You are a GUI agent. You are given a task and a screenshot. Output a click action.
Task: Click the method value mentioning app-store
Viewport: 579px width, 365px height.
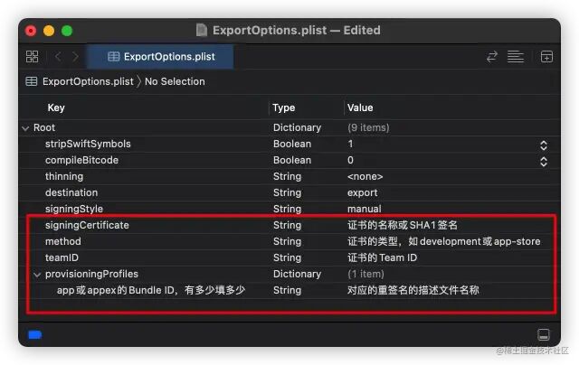444,241
